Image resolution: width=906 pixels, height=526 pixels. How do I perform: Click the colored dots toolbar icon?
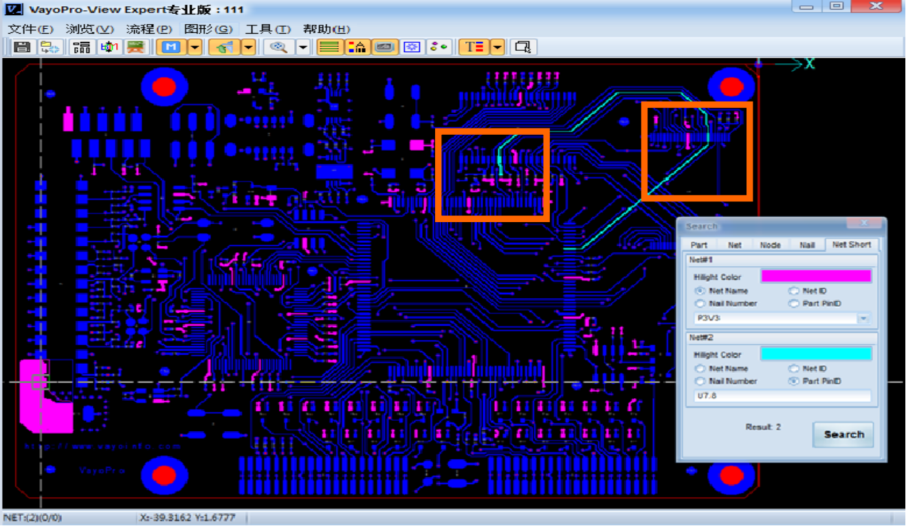[438, 47]
